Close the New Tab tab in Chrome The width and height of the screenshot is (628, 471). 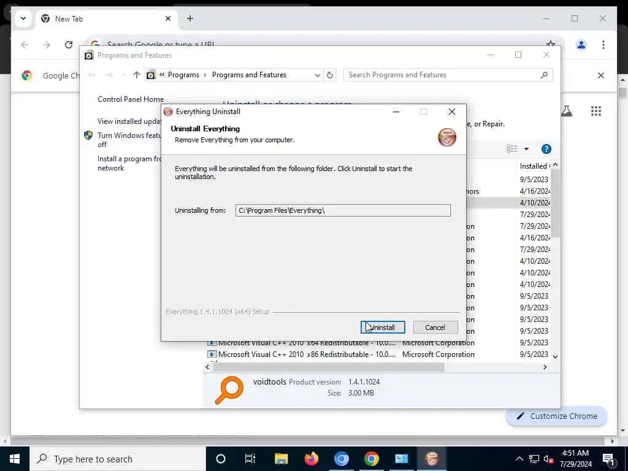(x=168, y=18)
